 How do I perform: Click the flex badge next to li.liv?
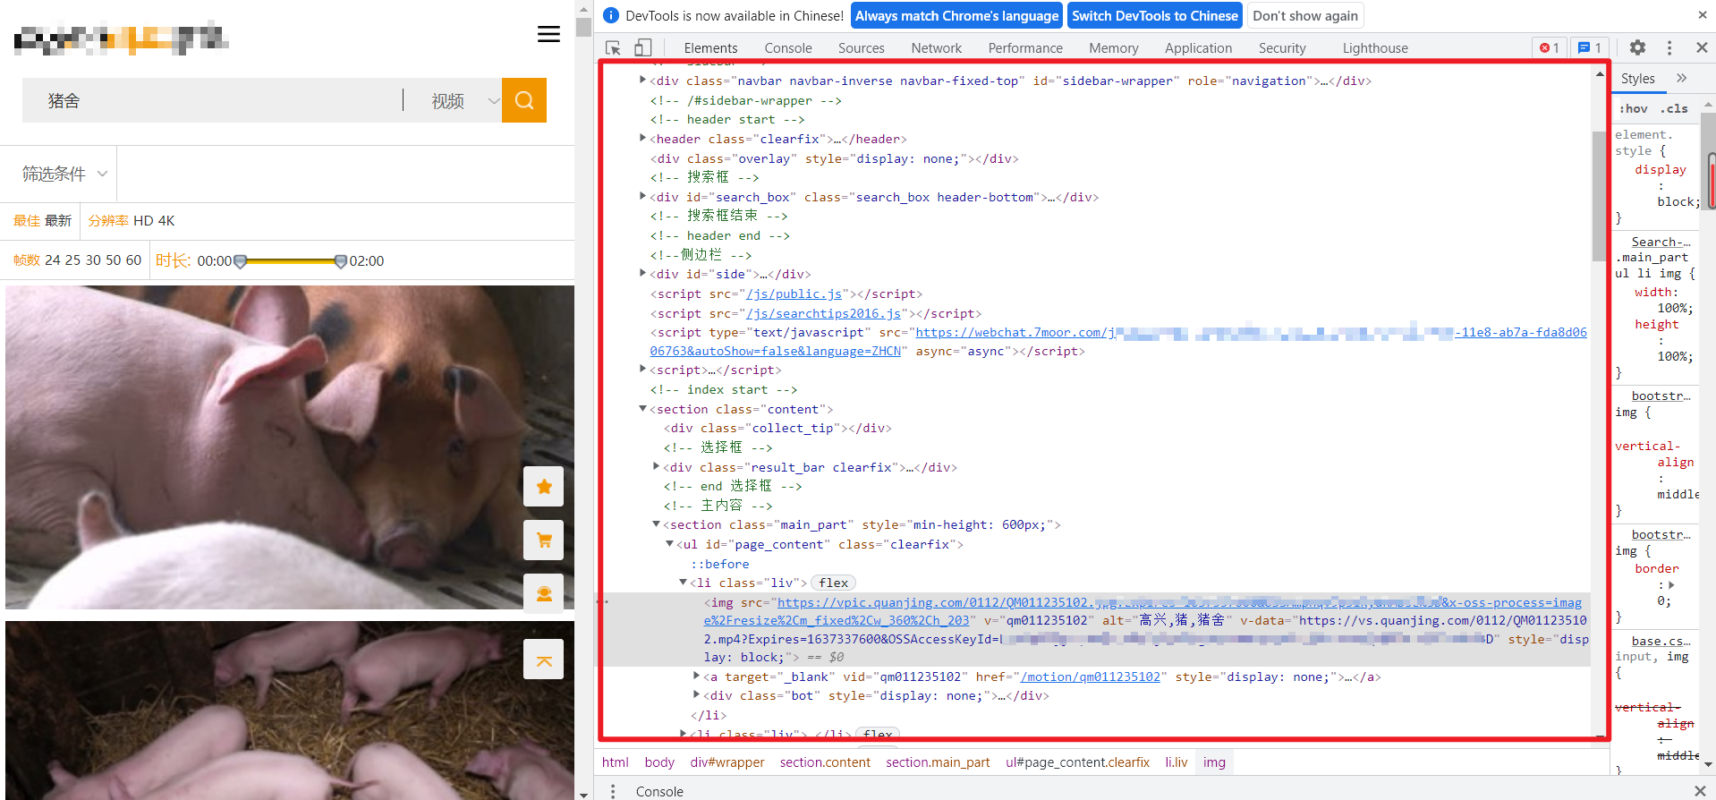pos(833,583)
